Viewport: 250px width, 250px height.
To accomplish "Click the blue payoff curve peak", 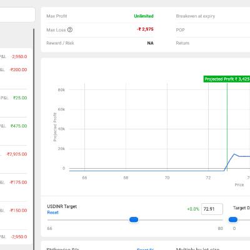I will coord(234,154).
